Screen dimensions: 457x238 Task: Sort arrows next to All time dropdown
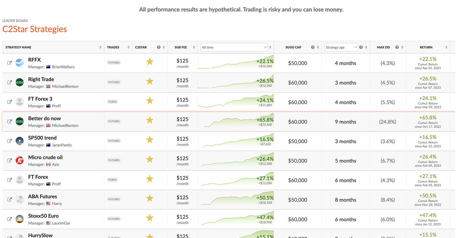coord(271,47)
